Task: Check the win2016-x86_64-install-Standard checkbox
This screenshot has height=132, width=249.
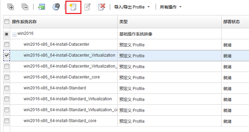Action: 7,88
